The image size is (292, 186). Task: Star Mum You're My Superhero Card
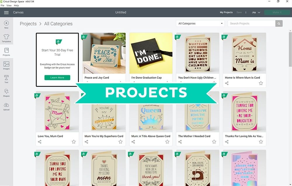(x=121, y=142)
